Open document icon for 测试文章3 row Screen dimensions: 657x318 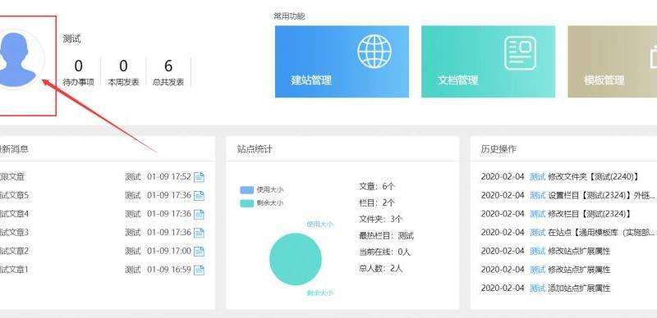[199, 233]
